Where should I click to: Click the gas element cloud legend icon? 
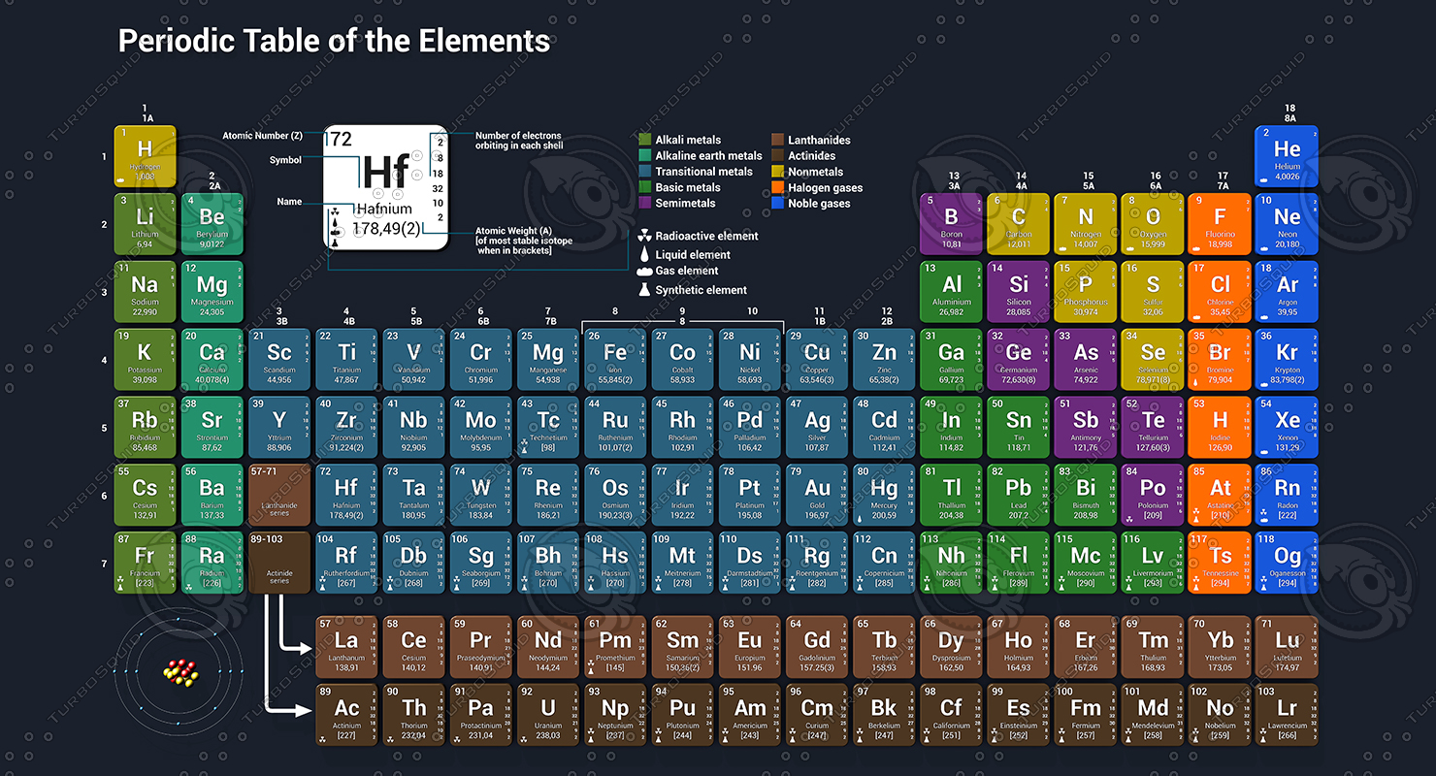coord(643,272)
